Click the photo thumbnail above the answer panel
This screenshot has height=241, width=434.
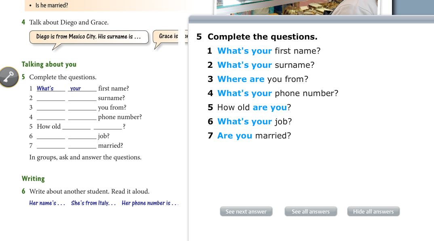tap(297, 7)
